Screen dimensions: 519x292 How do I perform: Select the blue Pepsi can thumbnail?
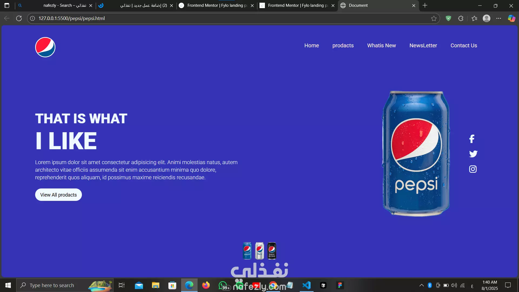click(x=247, y=251)
